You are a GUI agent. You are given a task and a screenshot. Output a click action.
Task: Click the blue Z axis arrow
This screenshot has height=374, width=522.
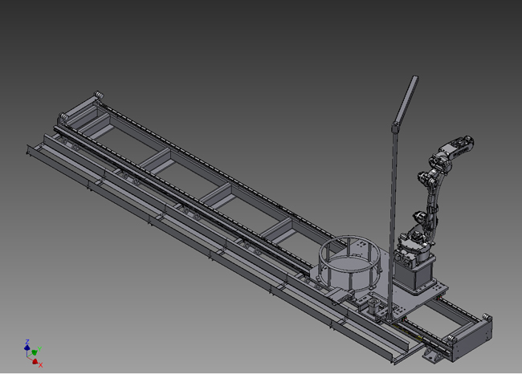[x=27, y=344]
